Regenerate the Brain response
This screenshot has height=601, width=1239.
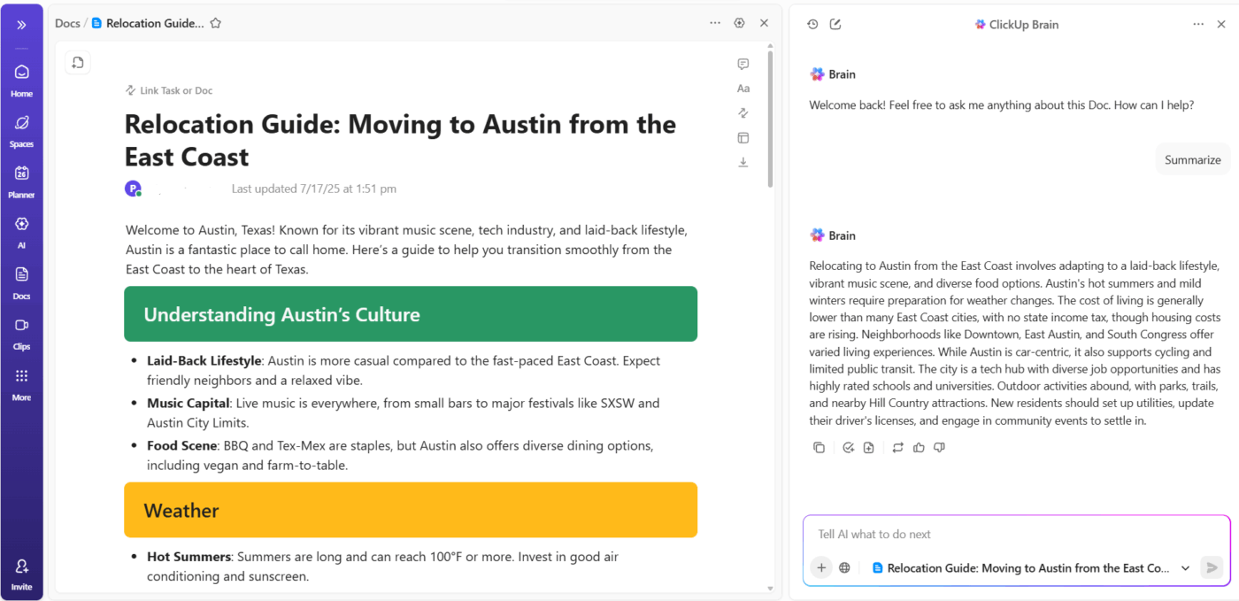[897, 448]
